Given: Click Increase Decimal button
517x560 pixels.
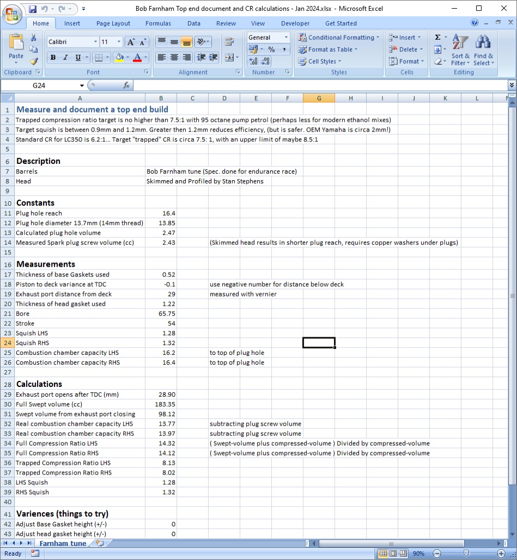Looking at the screenshot, I should click(253, 61).
